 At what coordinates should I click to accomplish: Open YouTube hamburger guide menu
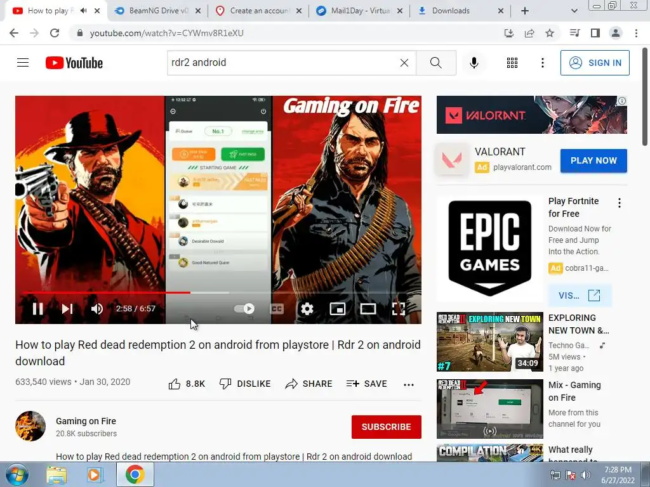[23, 63]
